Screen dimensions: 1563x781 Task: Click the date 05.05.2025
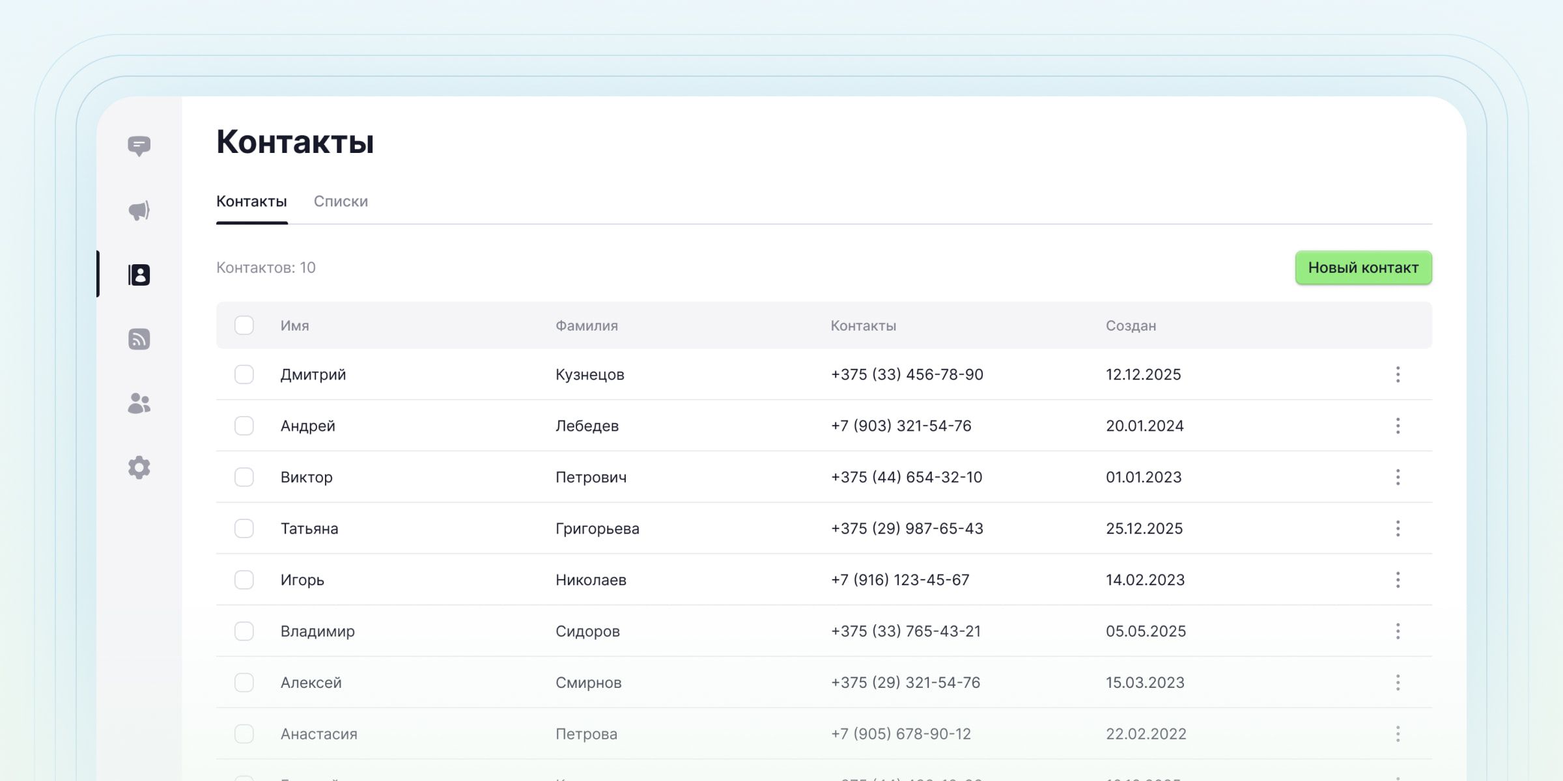pyautogui.click(x=1146, y=631)
